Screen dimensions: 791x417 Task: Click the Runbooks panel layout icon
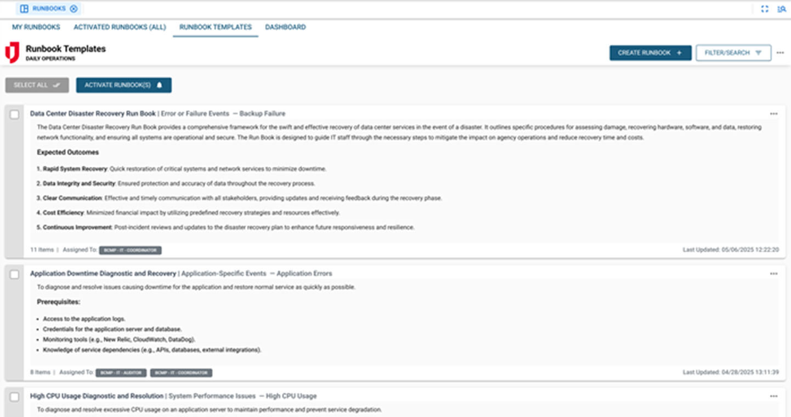coord(24,9)
